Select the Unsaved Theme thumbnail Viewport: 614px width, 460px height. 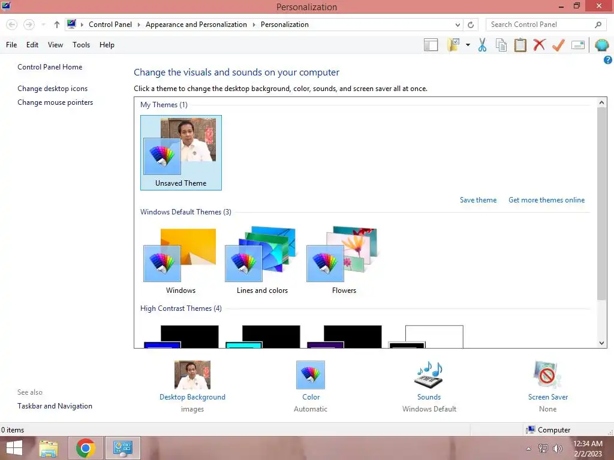coord(181,153)
